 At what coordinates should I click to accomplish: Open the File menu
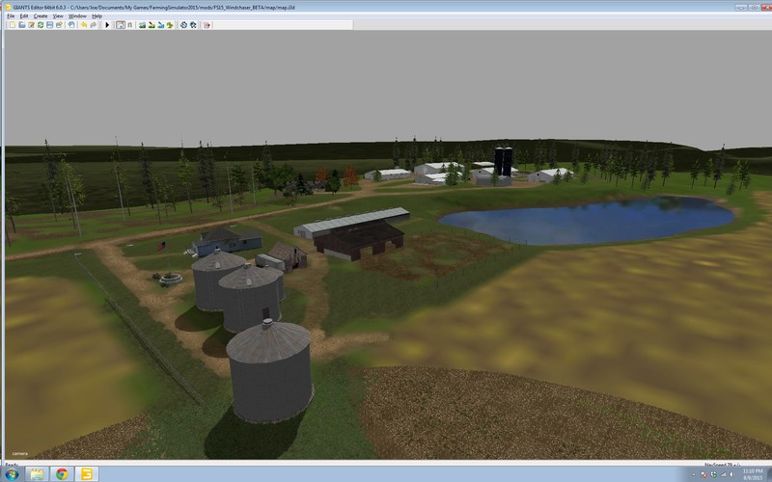tap(11, 16)
